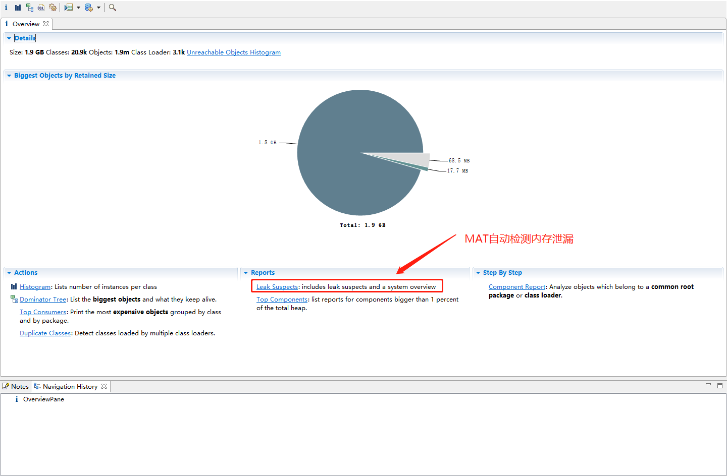This screenshot has width=727, height=476.
Task: Open the Leak Suspects report link
Action: [x=277, y=287]
